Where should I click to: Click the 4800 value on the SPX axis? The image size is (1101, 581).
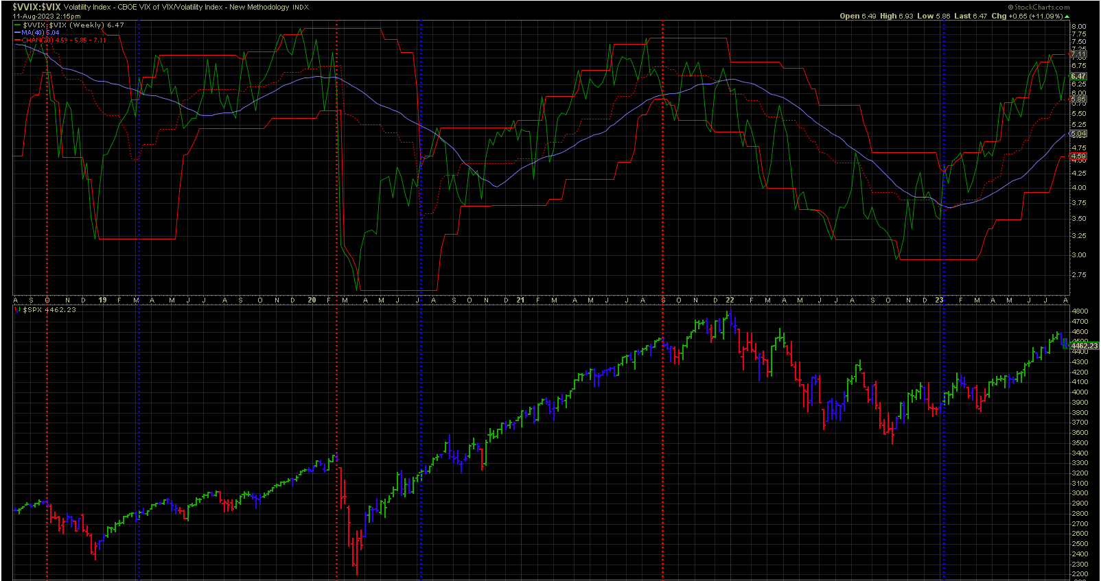(1079, 311)
